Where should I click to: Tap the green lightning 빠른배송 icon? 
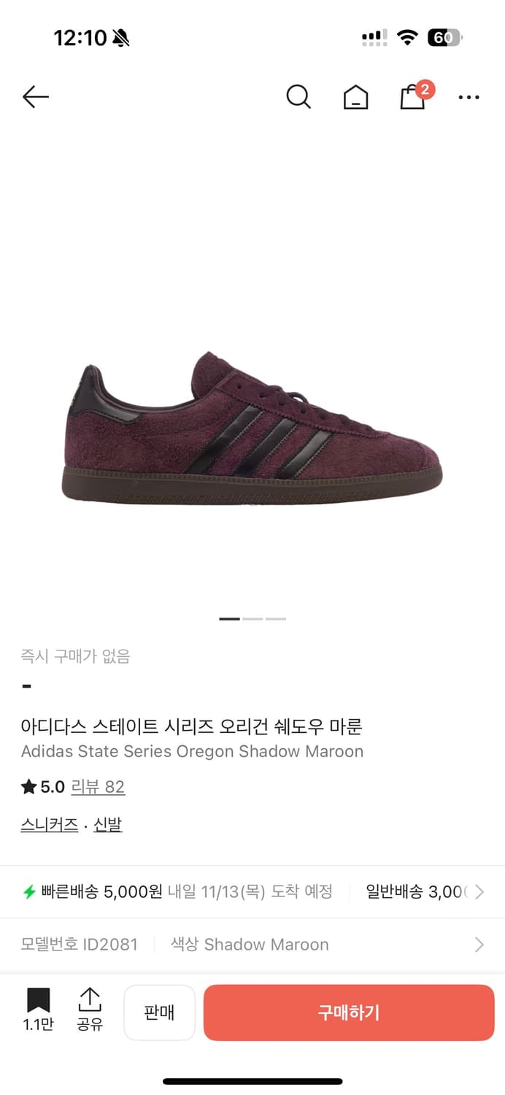(29, 891)
